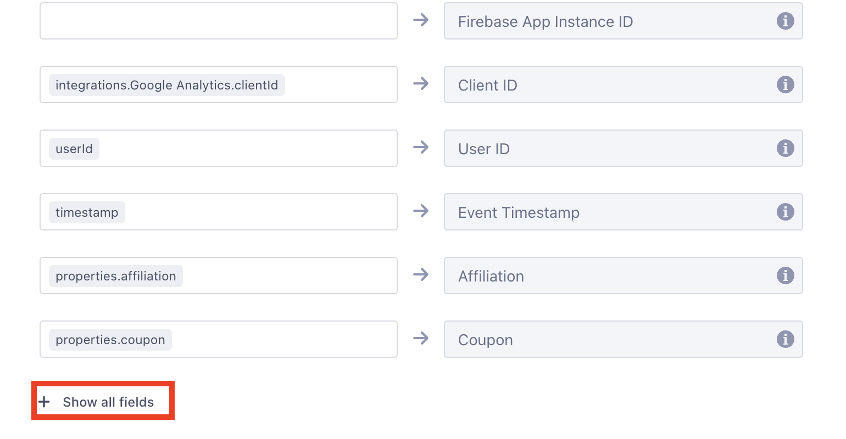Screen dimensions: 846x439
Task: Select the integrations.Google Analytics.clientId tag
Action: pyautogui.click(x=167, y=85)
